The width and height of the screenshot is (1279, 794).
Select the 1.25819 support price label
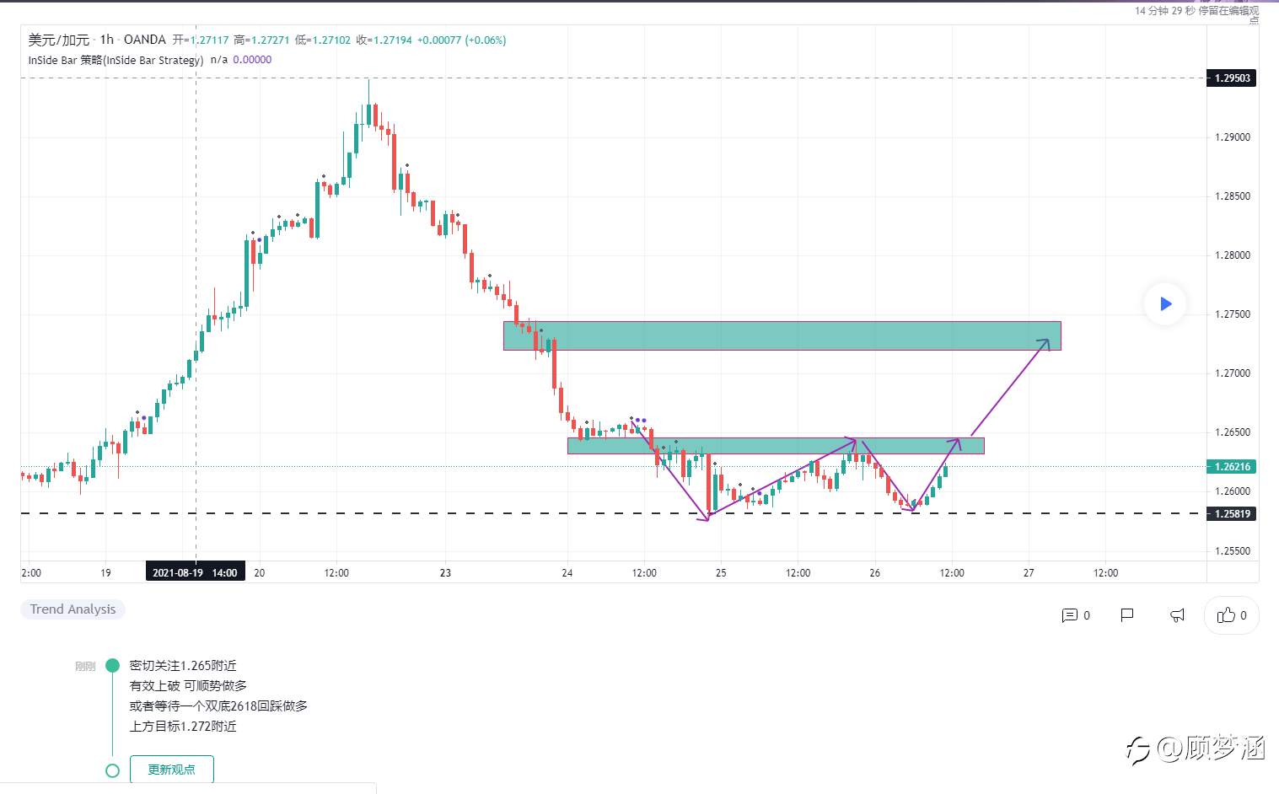(x=1232, y=514)
